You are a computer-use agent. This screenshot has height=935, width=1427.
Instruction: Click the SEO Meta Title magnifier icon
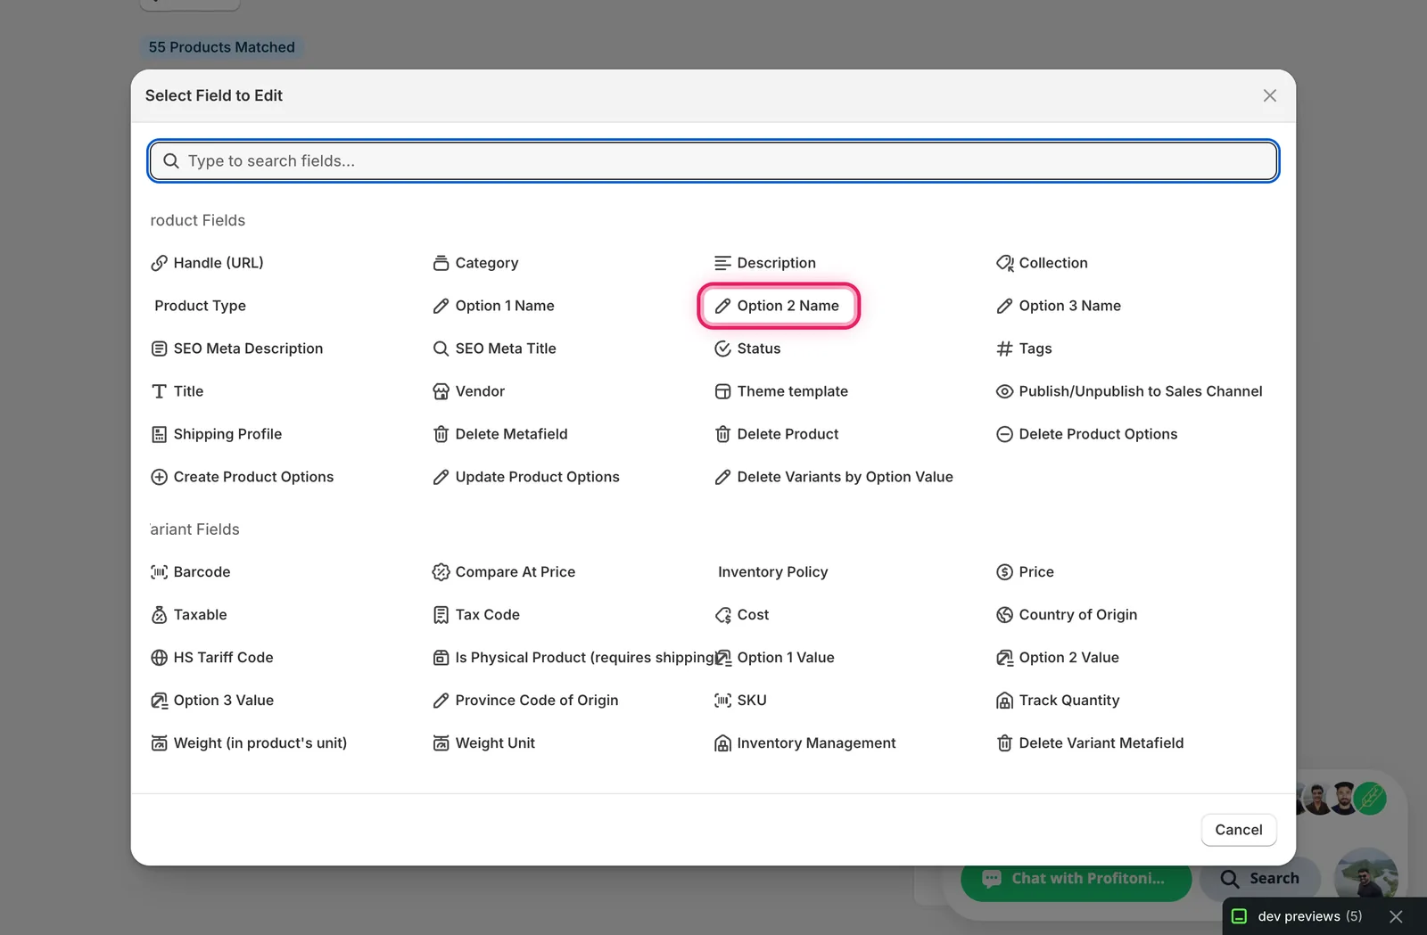tap(441, 349)
